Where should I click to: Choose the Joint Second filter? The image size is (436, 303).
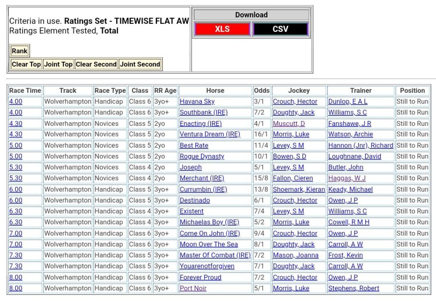(140, 64)
